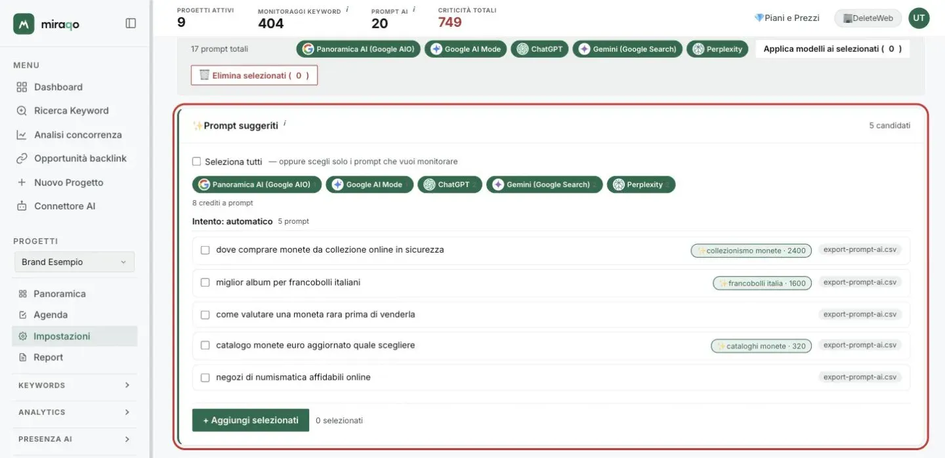Screen dimensions: 945x458
Task: Toggle top Gemini (Google Search) chip
Action: point(627,49)
